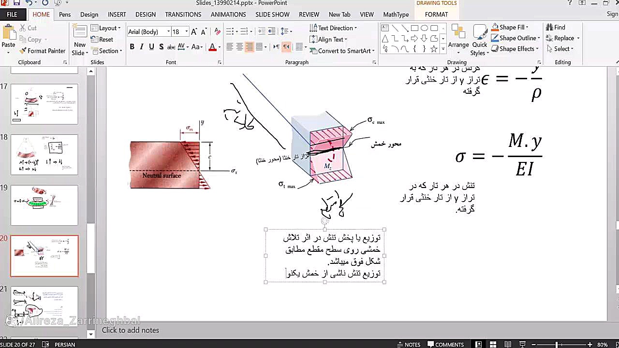The image size is (619, 348).
Task: Click Convert to SmartArt
Action: click(x=342, y=51)
